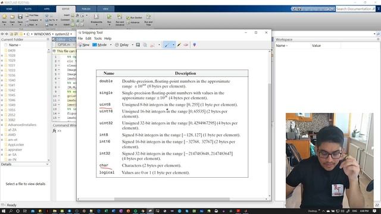
Task: Click the Search Documentation field
Action: 355,9
